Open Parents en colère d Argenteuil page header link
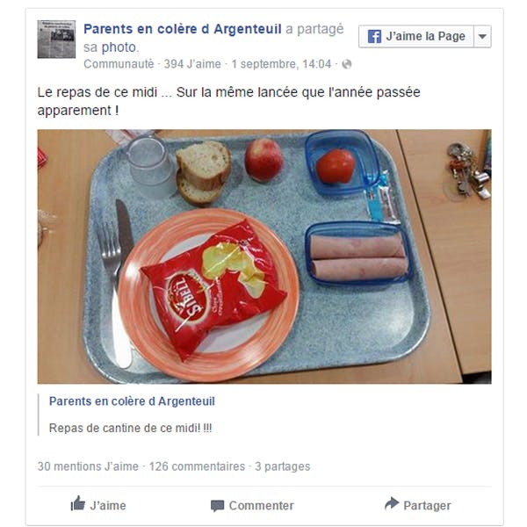Screen dimensions: 527x527 click(183, 29)
